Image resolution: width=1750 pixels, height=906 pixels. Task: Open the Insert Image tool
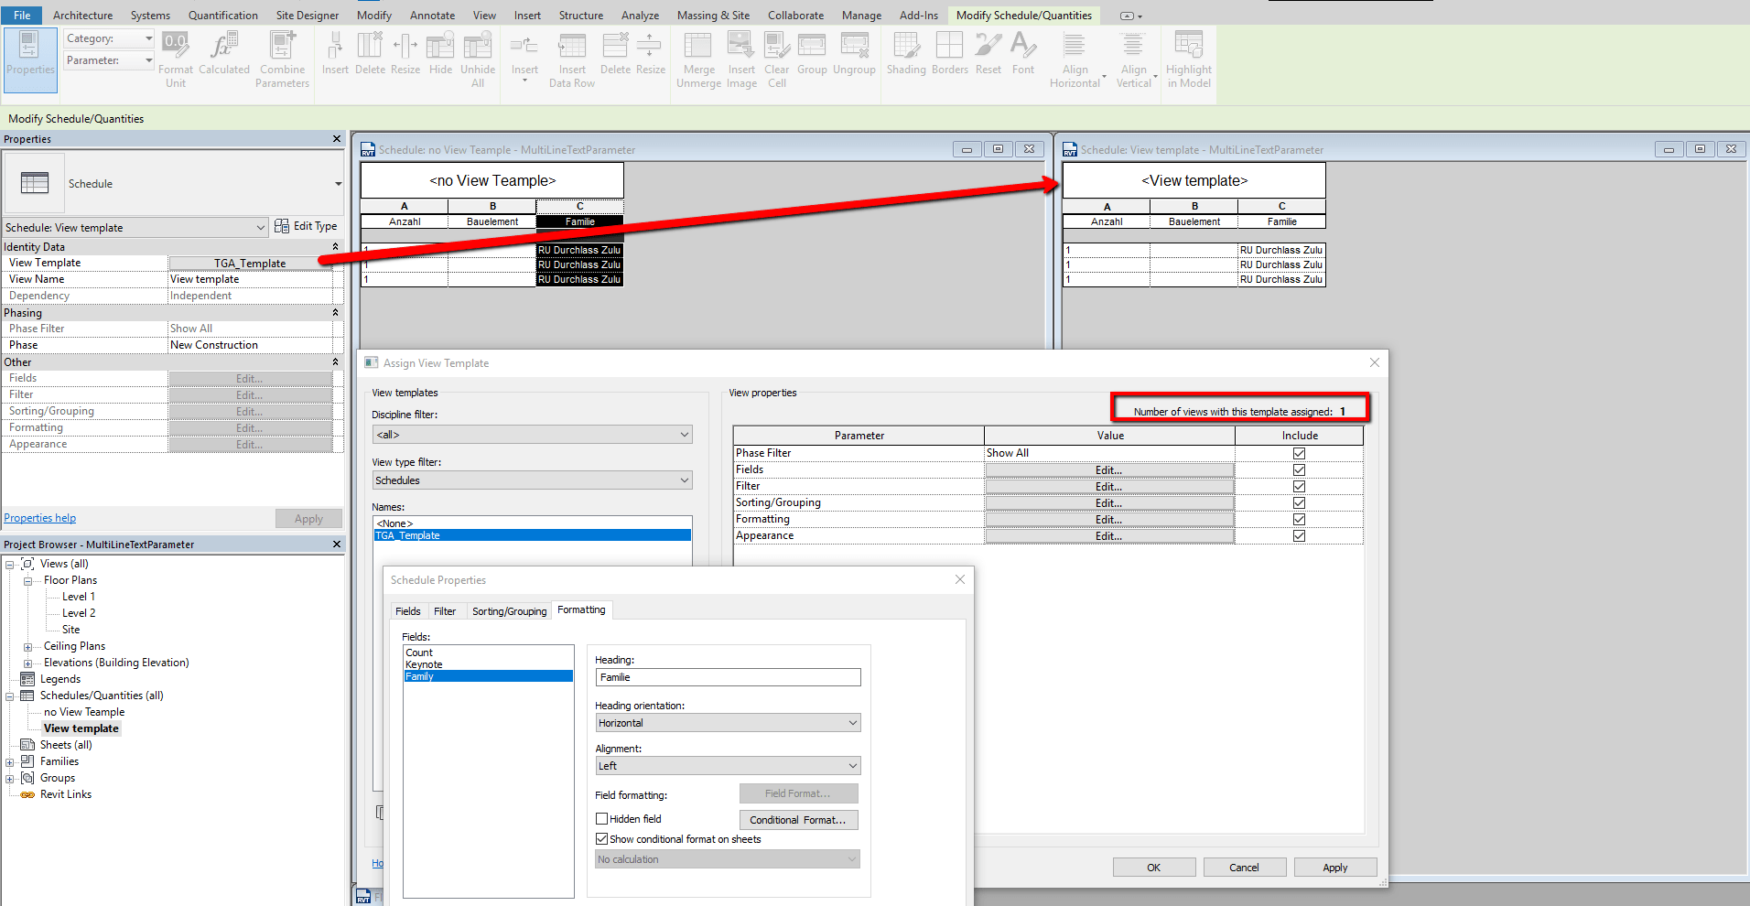pyautogui.click(x=740, y=58)
